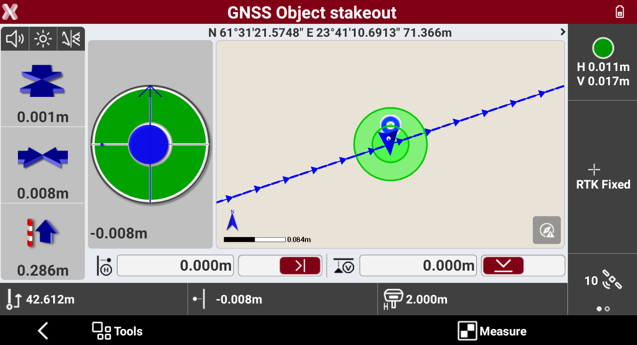Click the X logo icon in the title bar
The image size is (637, 345).
point(10,12)
